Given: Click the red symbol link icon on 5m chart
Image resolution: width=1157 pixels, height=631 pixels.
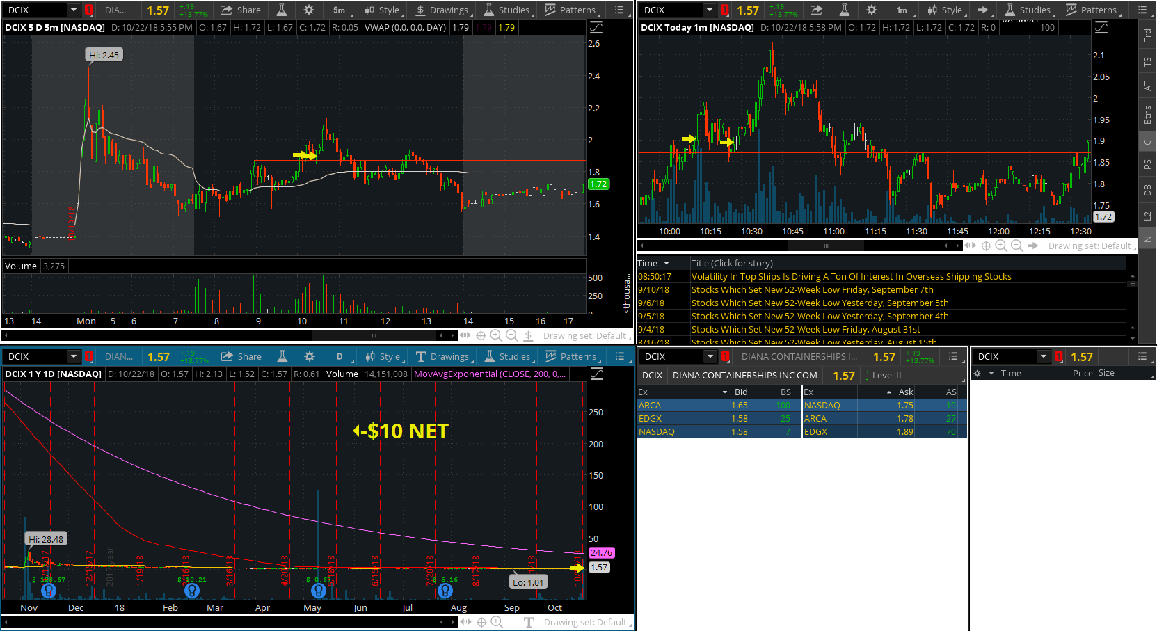Looking at the screenshot, I should 89,10.
